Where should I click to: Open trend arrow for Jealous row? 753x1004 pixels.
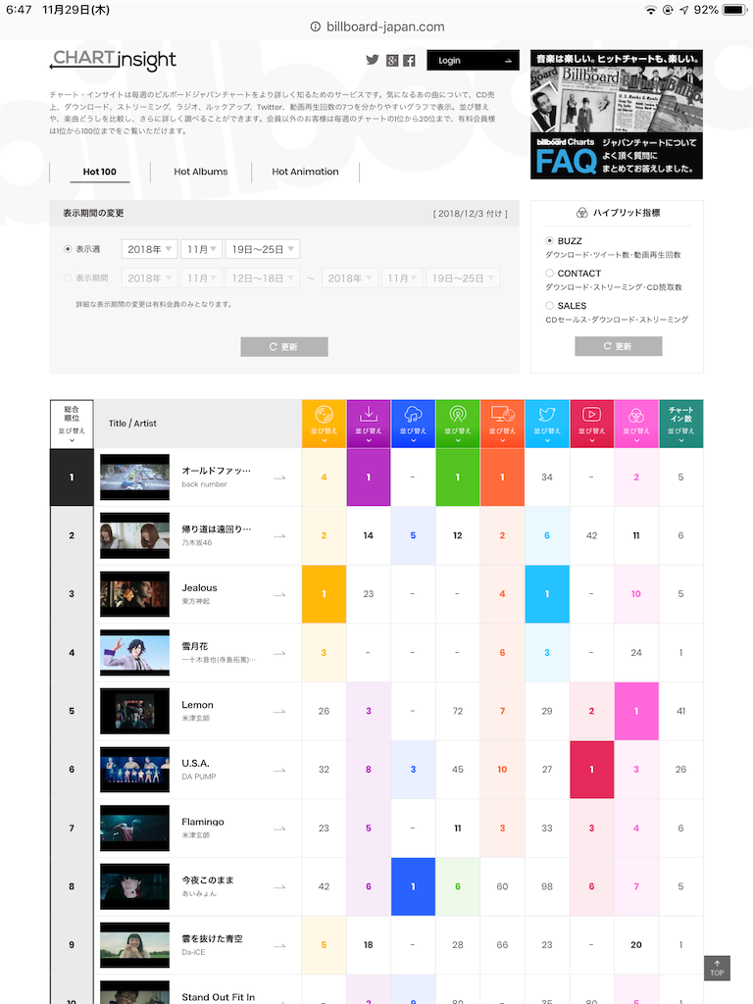279,595
